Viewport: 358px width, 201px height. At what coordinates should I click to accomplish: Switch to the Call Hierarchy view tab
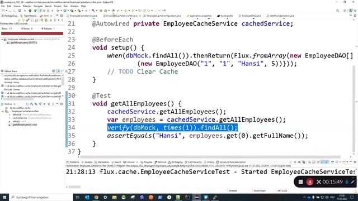click(193, 162)
